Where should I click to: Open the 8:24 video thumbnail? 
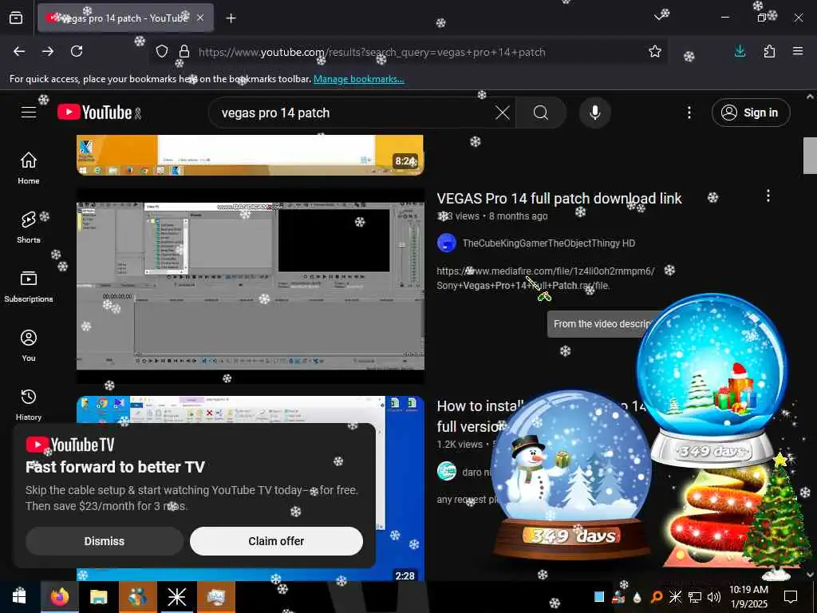point(250,155)
